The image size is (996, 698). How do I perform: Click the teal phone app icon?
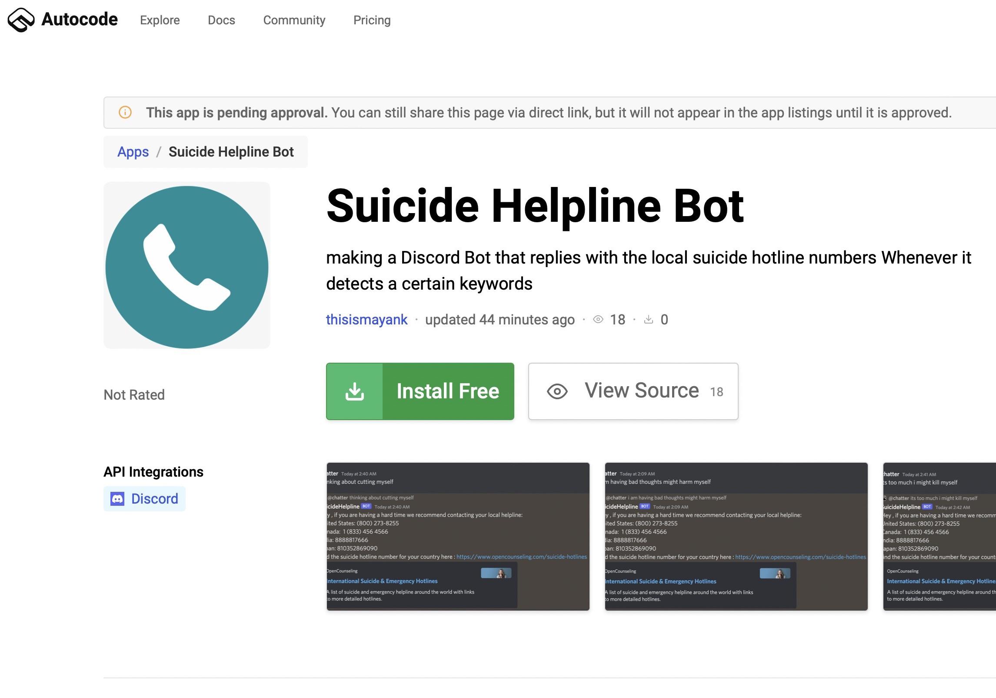(187, 266)
